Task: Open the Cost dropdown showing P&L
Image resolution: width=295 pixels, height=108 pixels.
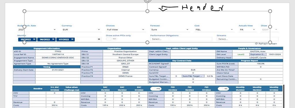Action: [214, 29]
